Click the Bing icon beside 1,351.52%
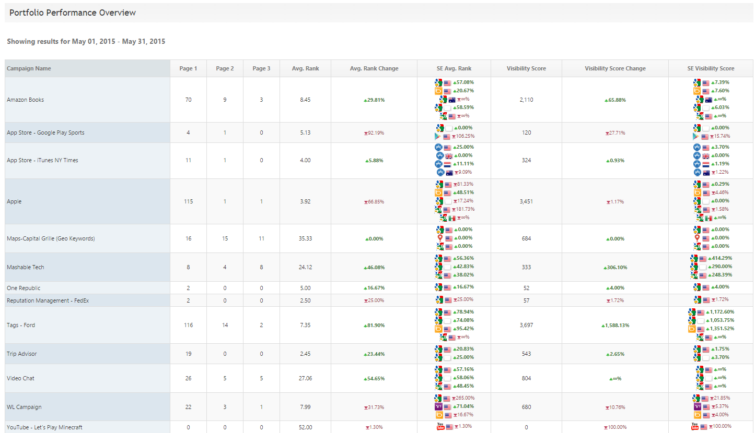The width and height of the screenshot is (755, 433). coord(692,329)
